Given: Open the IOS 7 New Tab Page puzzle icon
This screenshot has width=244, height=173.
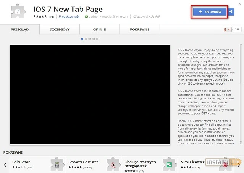Looking at the screenshot, I should point(19,11).
